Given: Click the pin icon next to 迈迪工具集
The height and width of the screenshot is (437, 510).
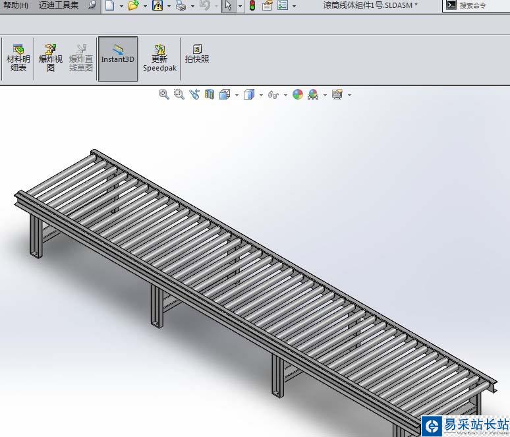Looking at the screenshot, I should (x=92, y=5).
